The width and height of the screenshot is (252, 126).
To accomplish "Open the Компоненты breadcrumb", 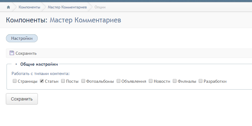I will [x=29, y=7].
